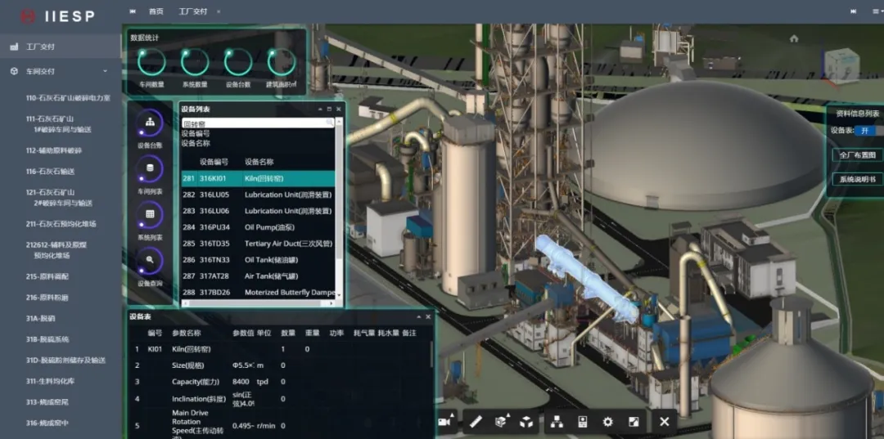884x439 pixels.
Task: Open 设备台账 equipment ledger icon
Action: [150, 123]
